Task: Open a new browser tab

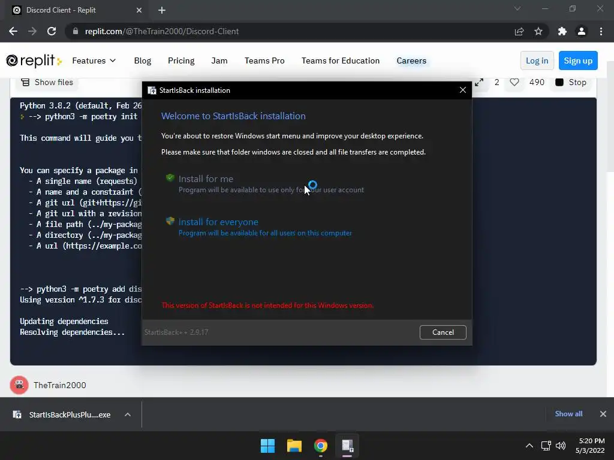Action: [x=162, y=10]
